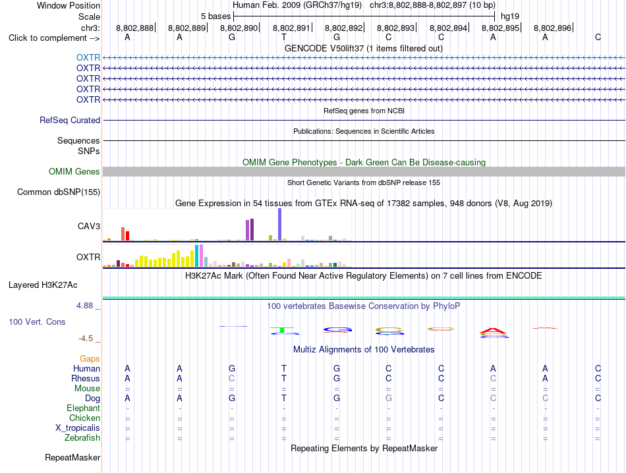The height and width of the screenshot is (473, 626).
Task: Click the blue G conservation logo letter
Action: 337,329
